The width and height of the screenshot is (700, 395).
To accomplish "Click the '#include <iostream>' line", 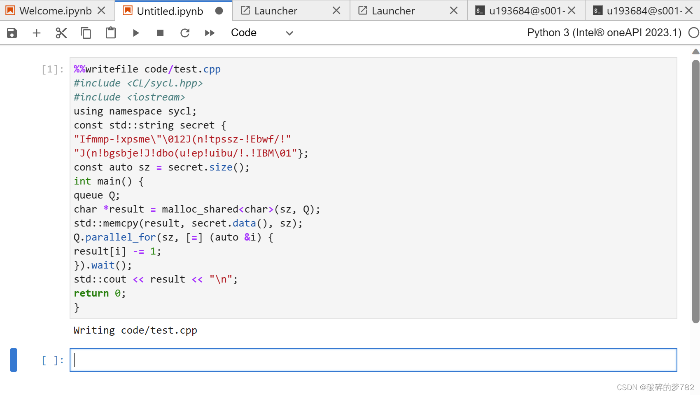I will pos(129,97).
